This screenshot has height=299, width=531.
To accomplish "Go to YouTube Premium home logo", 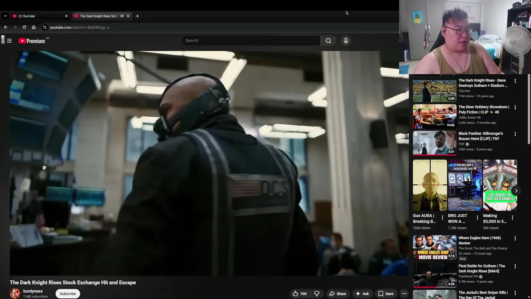I will click(x=32, y=41).
